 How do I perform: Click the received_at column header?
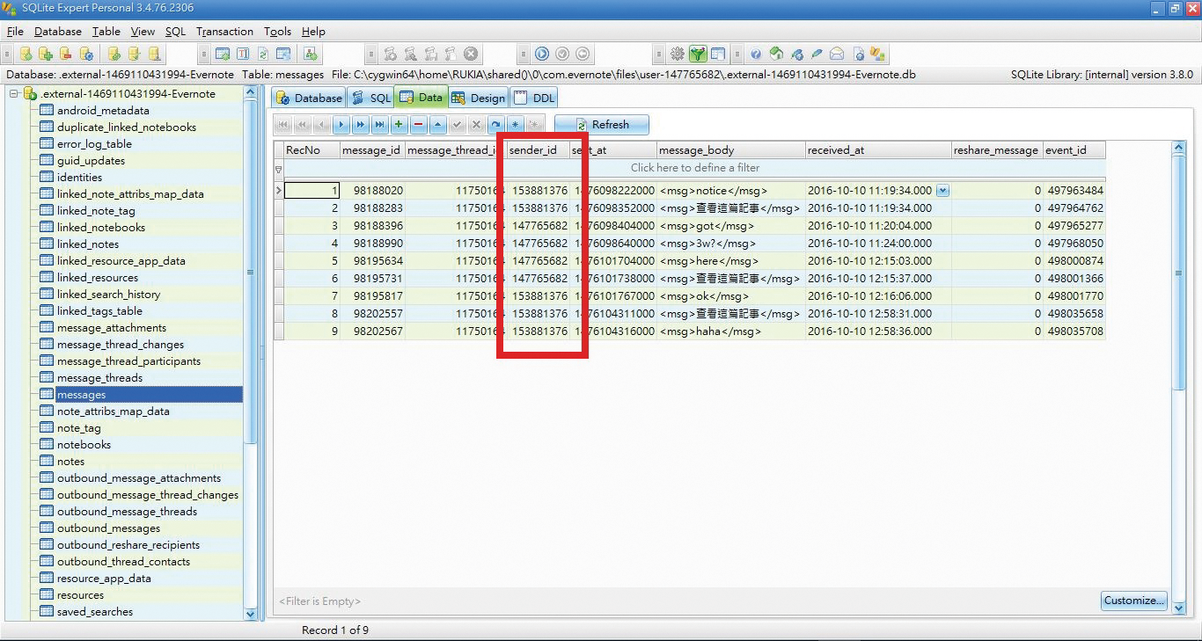pyautogui.click(x=878, y=150)
